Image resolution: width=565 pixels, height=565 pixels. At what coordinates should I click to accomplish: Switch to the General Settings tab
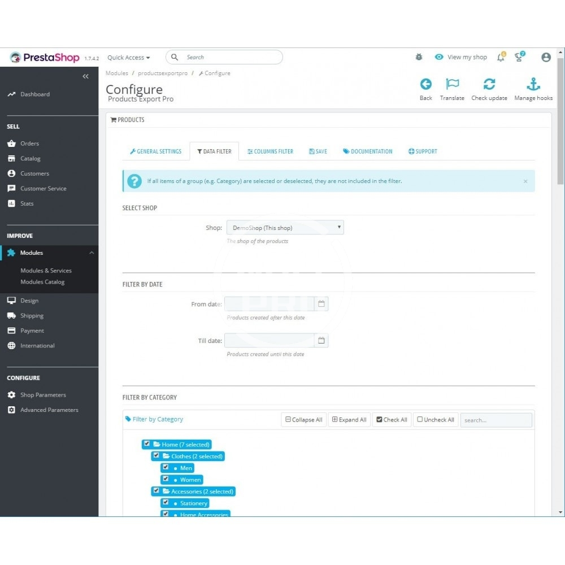tap(155, 151)
